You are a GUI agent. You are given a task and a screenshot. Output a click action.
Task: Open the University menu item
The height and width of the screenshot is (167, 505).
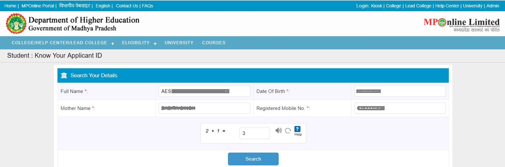(x=179, y=43)
